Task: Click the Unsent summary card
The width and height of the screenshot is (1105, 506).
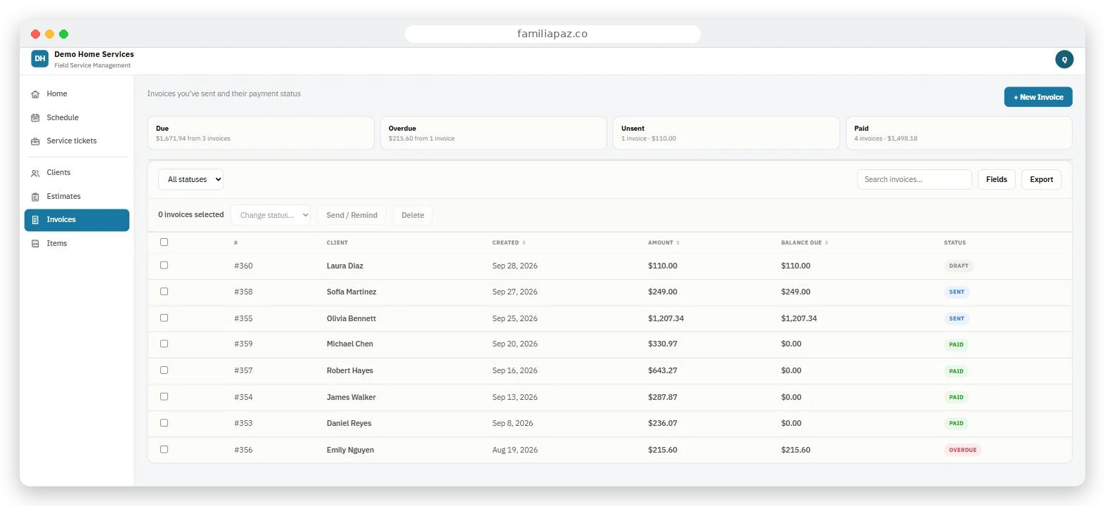Action: (x=726, y=133)
